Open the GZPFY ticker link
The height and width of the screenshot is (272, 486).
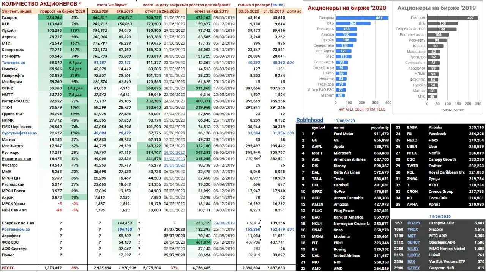pos(413,268)
